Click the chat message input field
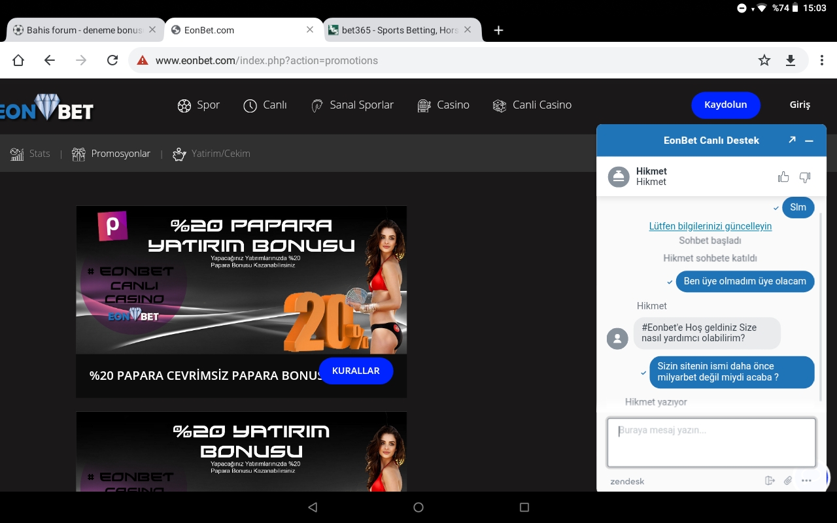Screen dimensions: 837x523 [711, 443]
